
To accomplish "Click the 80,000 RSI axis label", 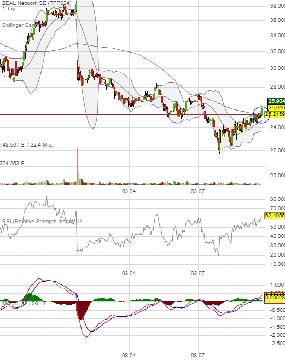I will [x=277, y=199].
